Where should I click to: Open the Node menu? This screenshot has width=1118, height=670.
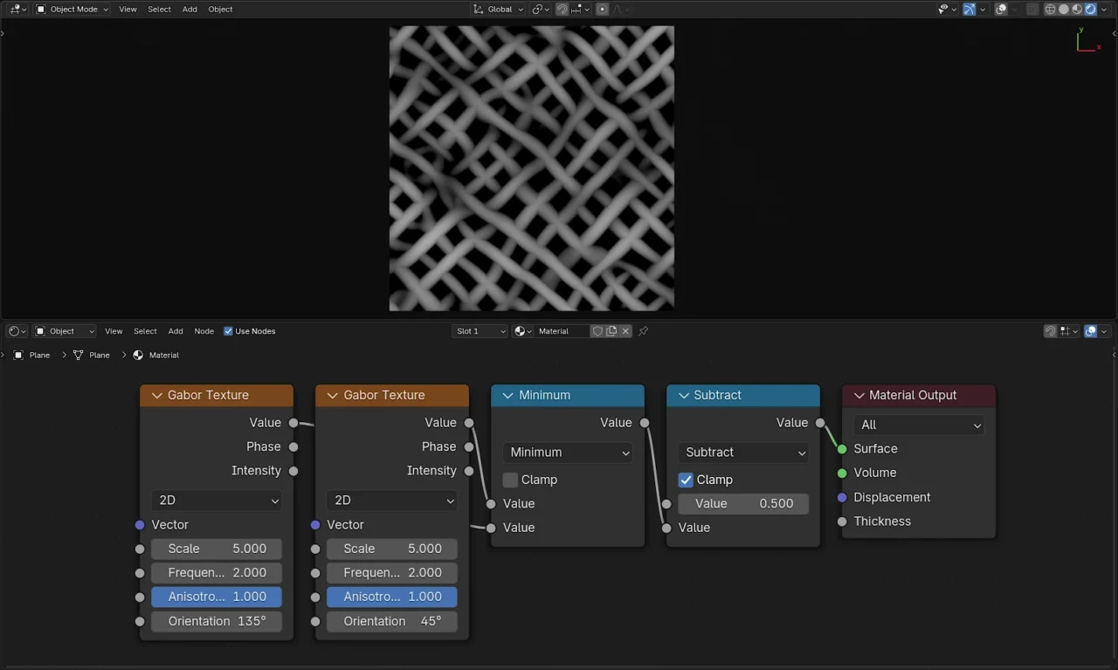204,331
